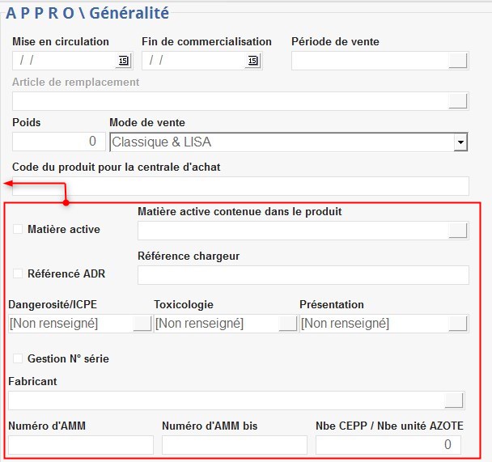Screen dimensions: 492x462
Task: Click the Poids input field
Action: click(57, 142)
